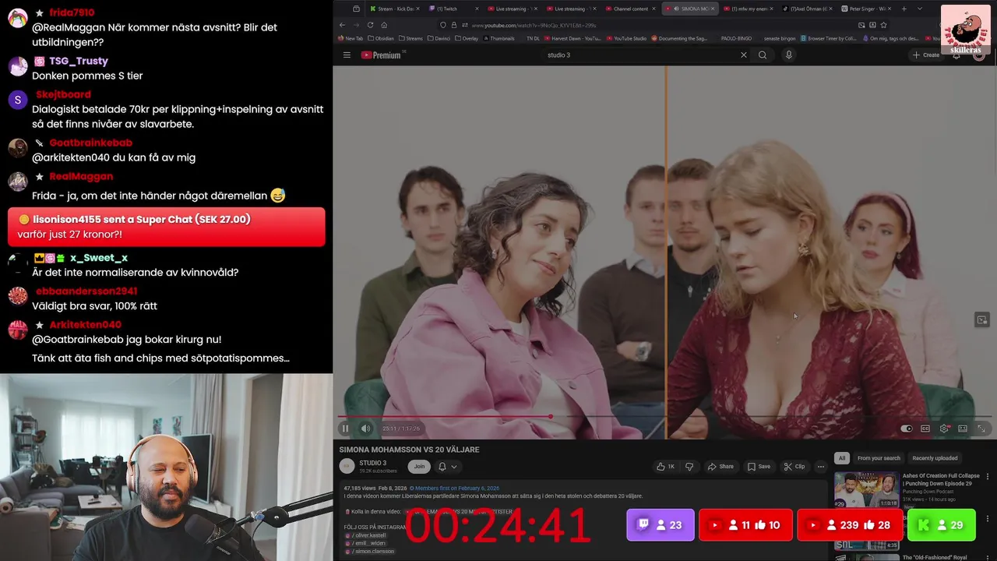Dislike the video with thumbs down
The image size is (997, 561).
tap(689, 467)
